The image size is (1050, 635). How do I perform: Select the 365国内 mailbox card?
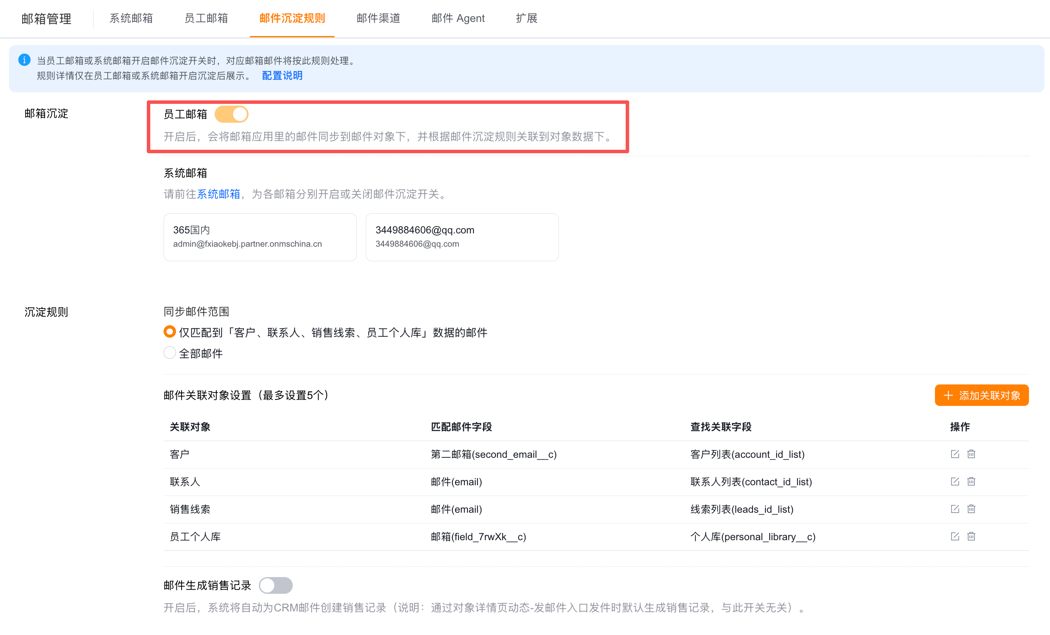click(260, 237)
